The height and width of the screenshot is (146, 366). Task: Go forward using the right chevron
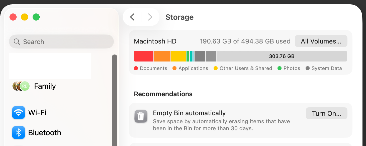(150, 17)
